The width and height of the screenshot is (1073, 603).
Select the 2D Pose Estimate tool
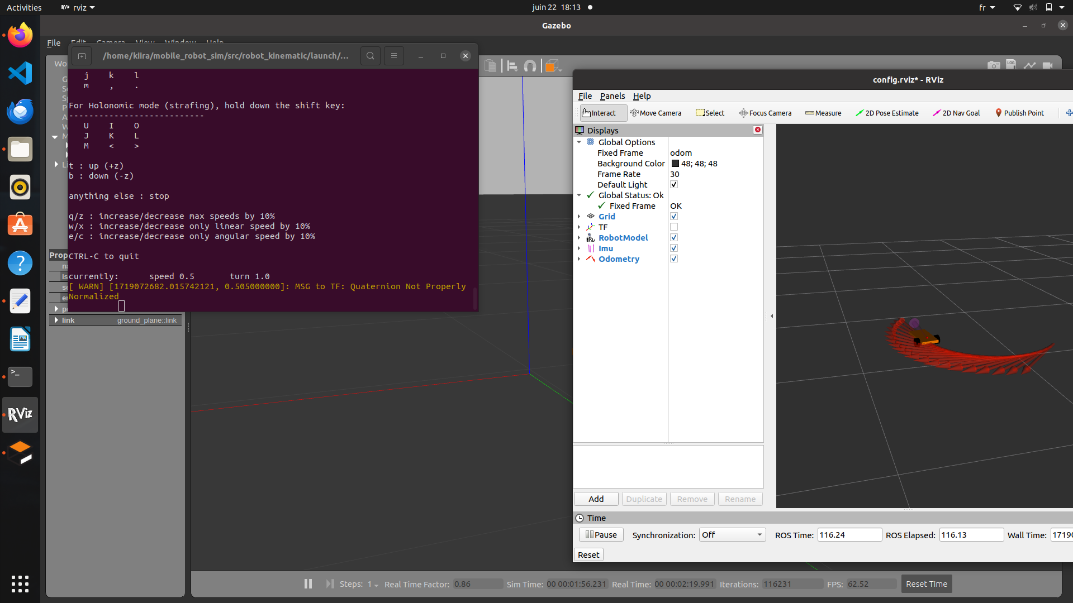887,113
